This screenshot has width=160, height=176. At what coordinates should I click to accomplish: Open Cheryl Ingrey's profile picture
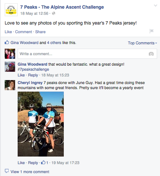point(10,85)
